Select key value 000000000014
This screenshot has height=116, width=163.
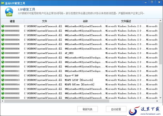tap(12, 85)
